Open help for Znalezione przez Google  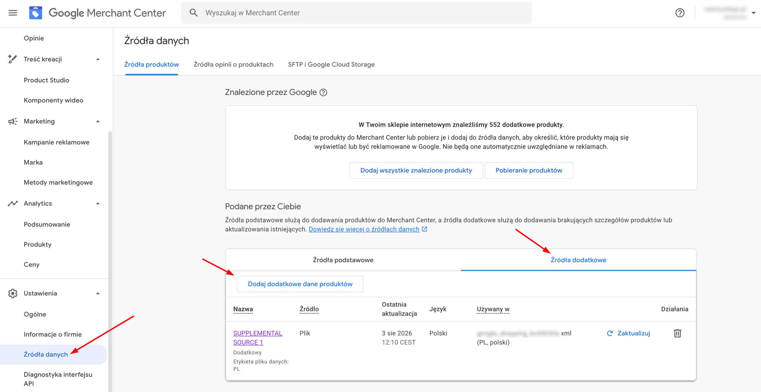[323, 92]
